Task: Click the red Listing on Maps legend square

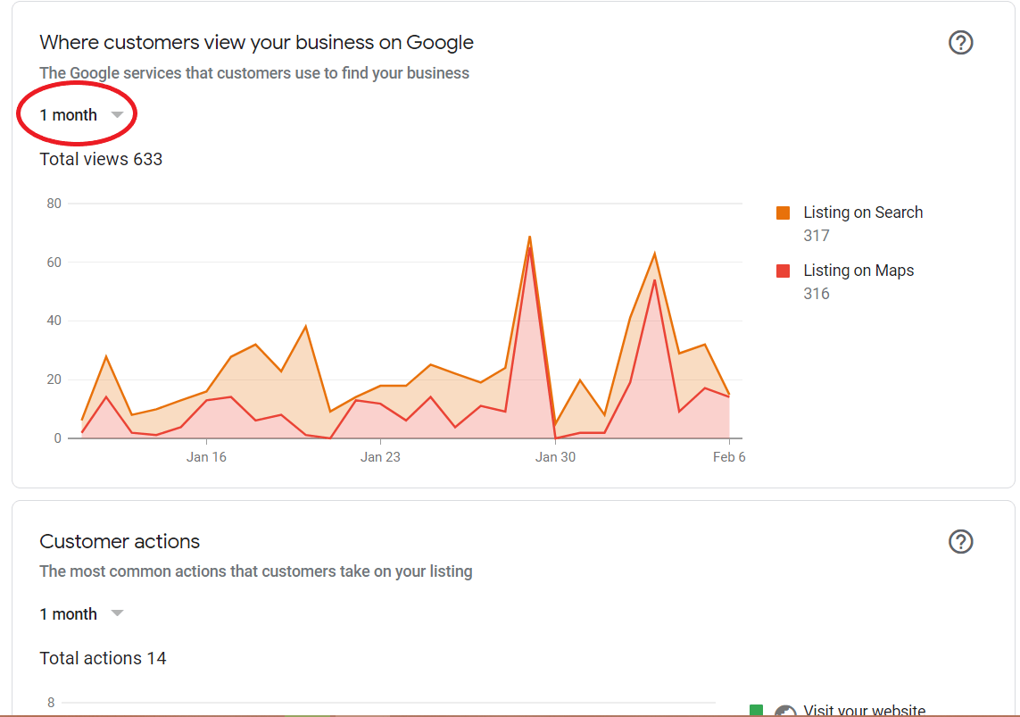Action: pyautogui.click(x=784, y=271)
